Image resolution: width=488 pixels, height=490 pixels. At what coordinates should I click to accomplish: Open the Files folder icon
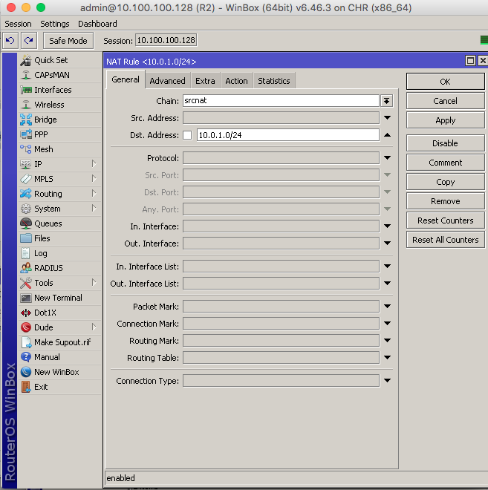26,238
